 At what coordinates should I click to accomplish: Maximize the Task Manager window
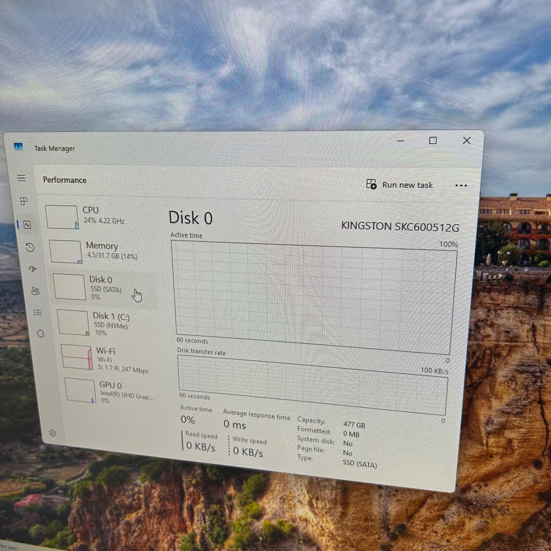[x=433, y=141]
